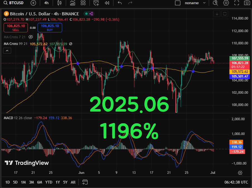Click the Jun label on time axis
Screen dimensions: 252x188
pyautogui.click(x=81, y=173)
